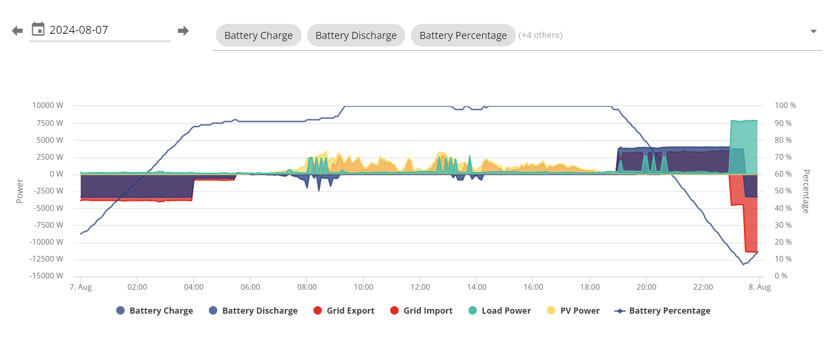
Task: Click the -15000 W power axis label
Action: pyautogui.click(x=46, y=276)
